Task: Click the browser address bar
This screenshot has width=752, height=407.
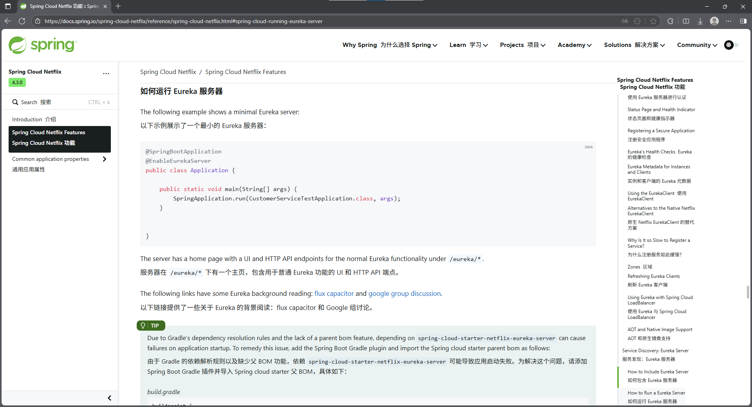Action: (329, 21)
